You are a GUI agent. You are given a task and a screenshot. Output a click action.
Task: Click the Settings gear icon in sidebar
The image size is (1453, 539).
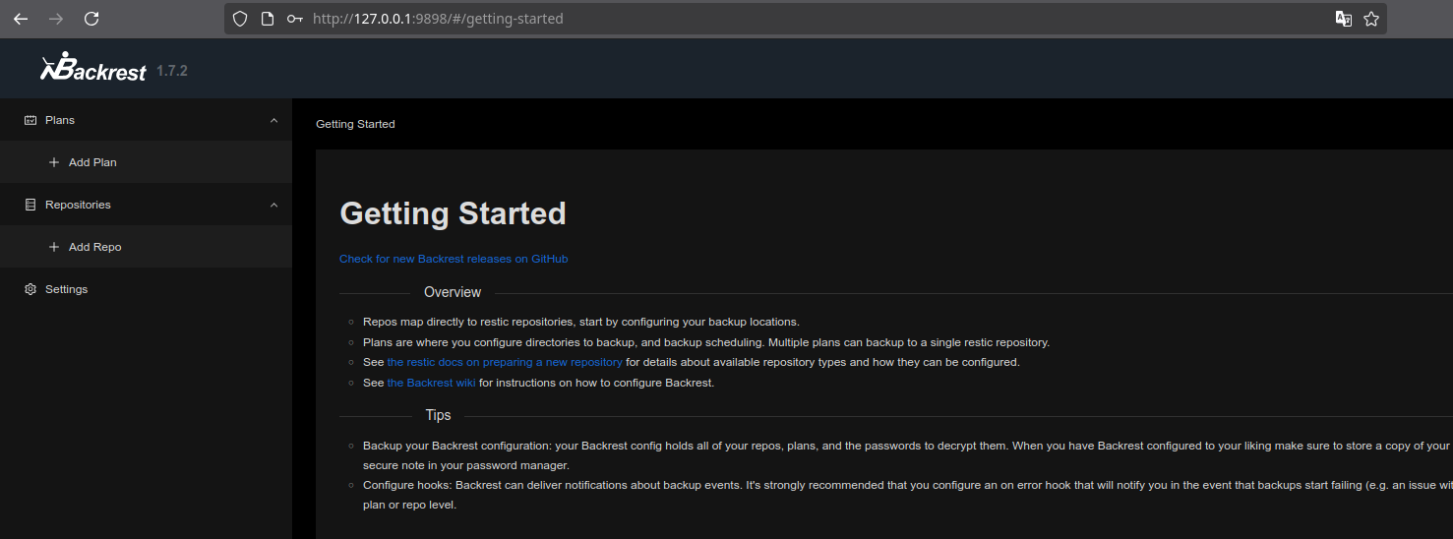pos(30,289)
